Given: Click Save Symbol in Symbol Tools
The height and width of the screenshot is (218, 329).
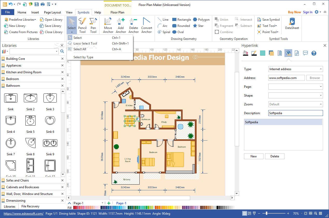Looking at the screenshot, I should pos(268,20).
